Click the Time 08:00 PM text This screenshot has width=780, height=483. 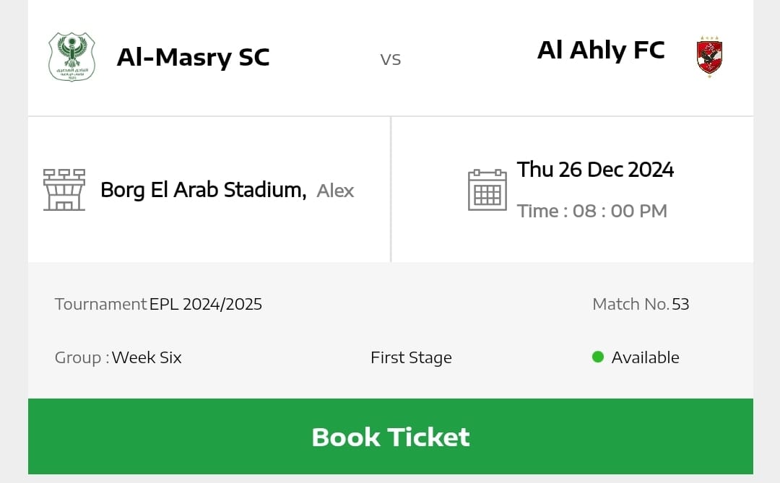[x=592, y=211]
